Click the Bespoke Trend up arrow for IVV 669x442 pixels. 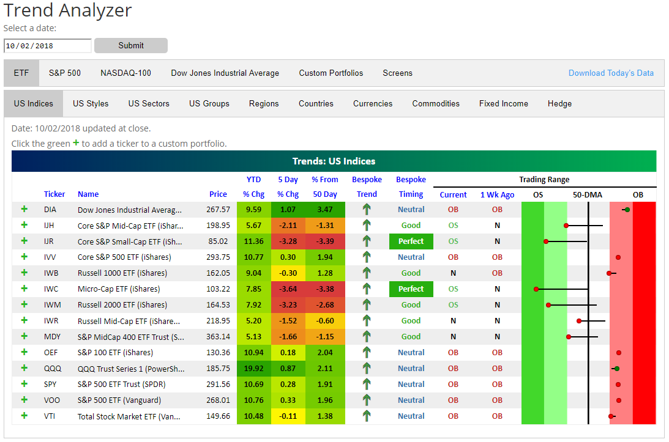click(x=367, y=257)
